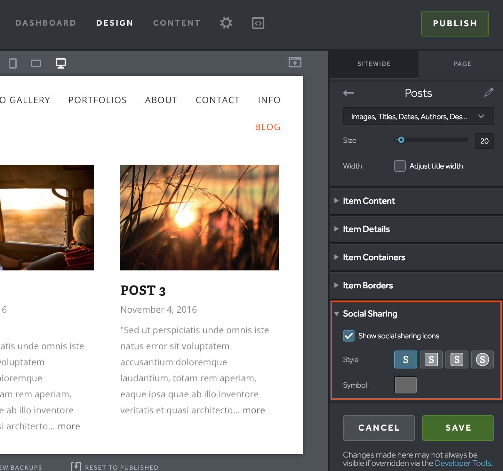Viewport: 503px width, 471px height.
Task: Choose the first plain S style option
Action: pyautogui.click(x=405, y=359)
